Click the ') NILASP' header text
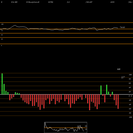 pos(89,2)
